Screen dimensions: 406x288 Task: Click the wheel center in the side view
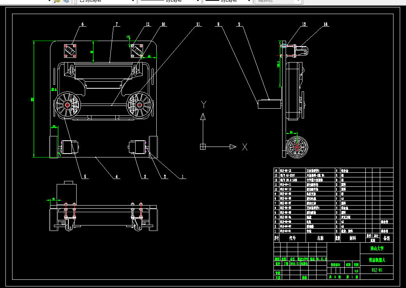pos(297,147)
